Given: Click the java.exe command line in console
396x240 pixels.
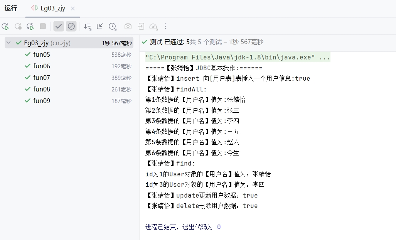Looking at the screenshot, I should [237, 57].
